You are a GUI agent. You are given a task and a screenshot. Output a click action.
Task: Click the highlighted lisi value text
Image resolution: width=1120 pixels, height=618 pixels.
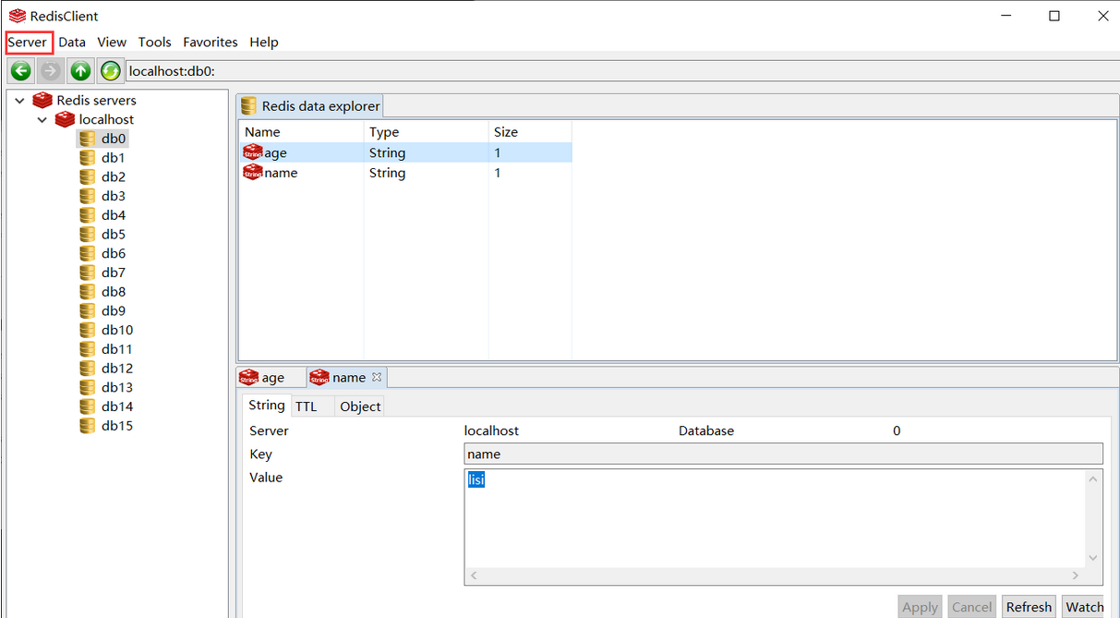tap(476, 479)
